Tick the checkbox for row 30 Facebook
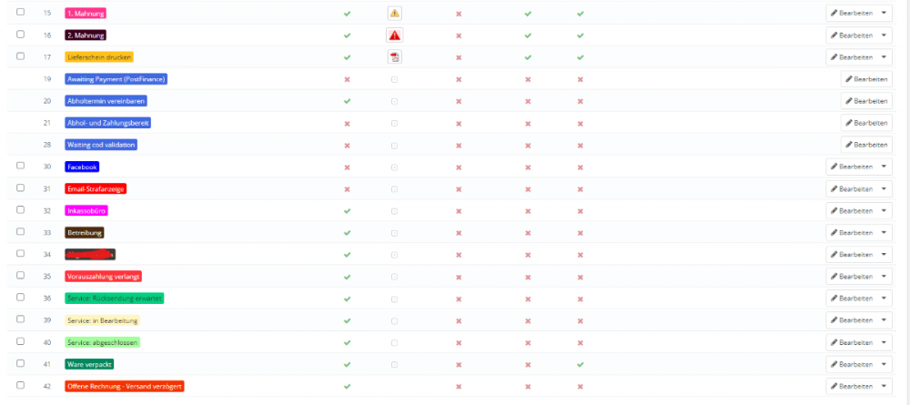The image size is (910, 405). (x=21, y=167)
